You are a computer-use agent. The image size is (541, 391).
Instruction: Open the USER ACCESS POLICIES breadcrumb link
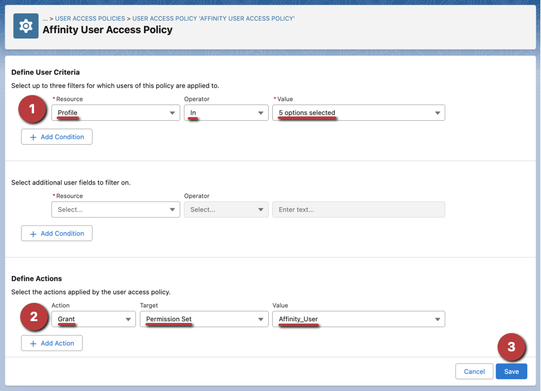coord(90,19)
